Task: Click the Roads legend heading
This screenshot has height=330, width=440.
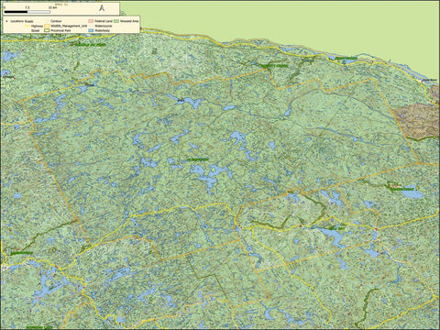Action: tap(29, 21)
